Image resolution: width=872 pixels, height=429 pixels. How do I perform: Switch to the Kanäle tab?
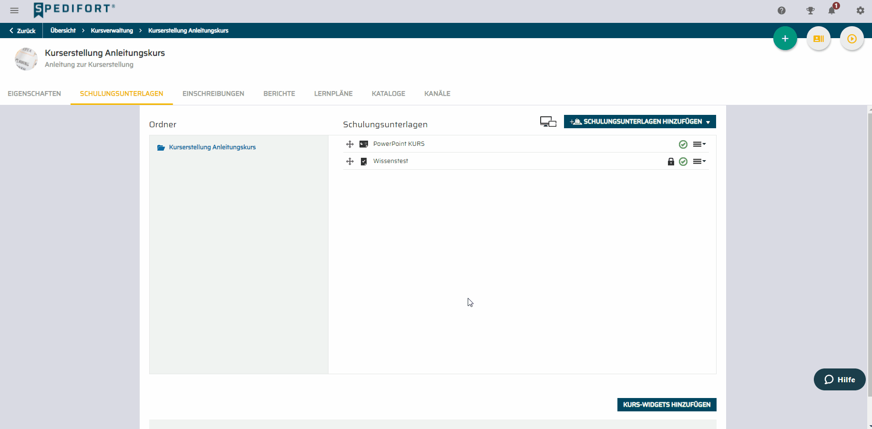pos(437,94)
